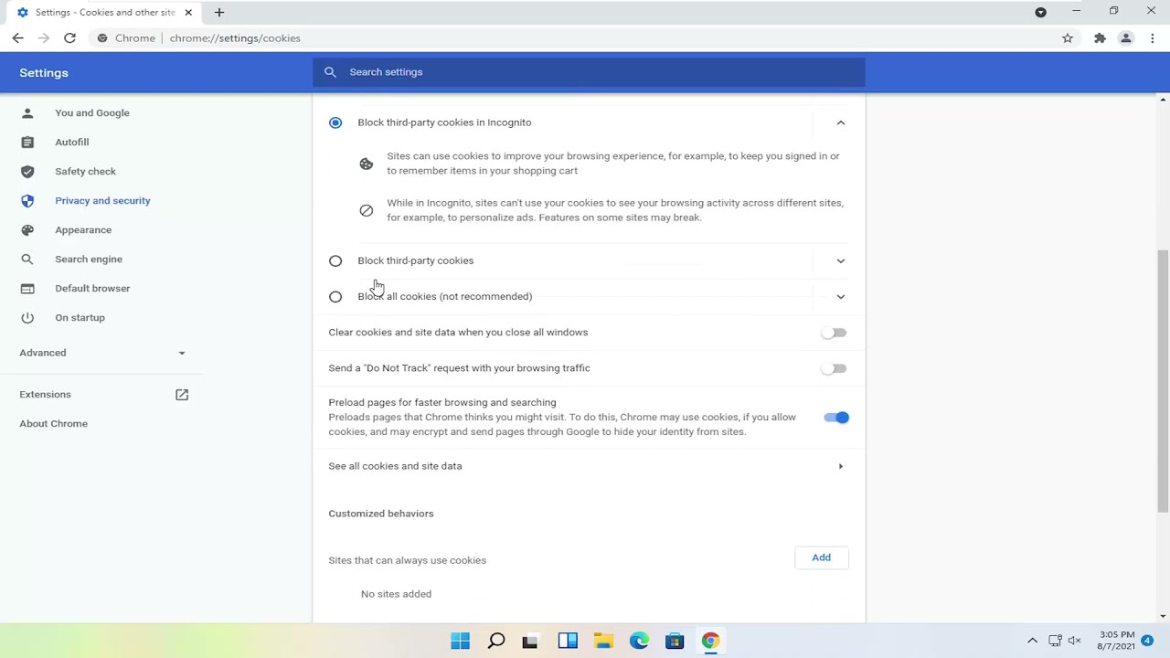Click the Autofill clipboard icon
1170x658 pixels.
tap(27, 143)
